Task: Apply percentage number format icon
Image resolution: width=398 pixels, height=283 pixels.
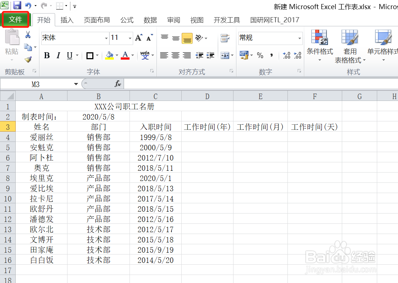Action: [x=260, y=55]
